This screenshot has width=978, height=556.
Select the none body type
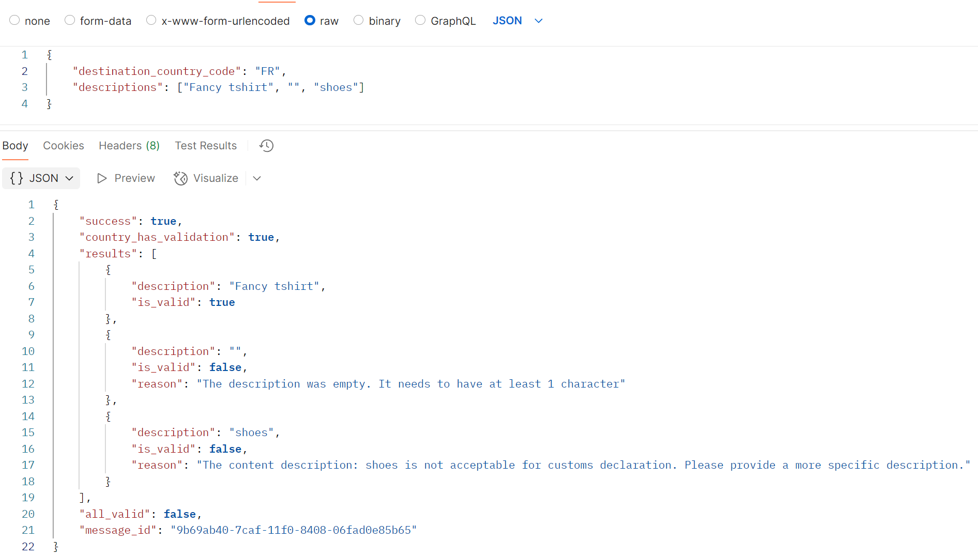(x=14, y=20)
